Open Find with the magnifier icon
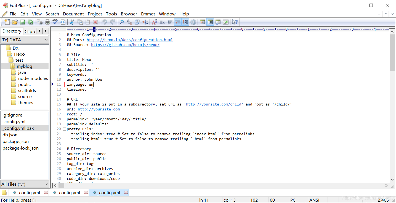 click(122, 22)
